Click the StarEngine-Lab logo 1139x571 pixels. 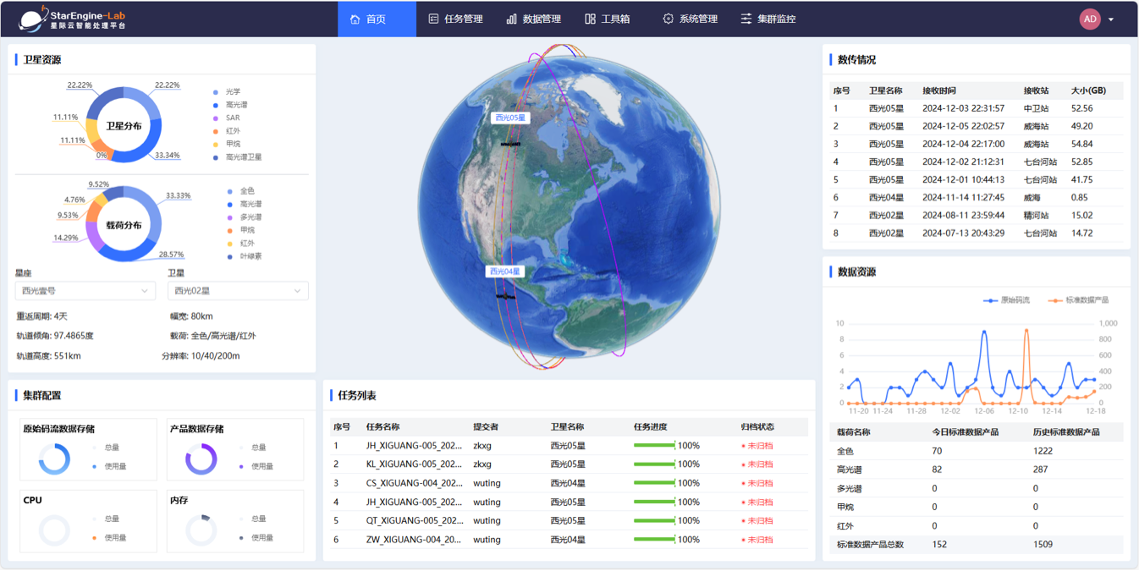coord(72,19)
